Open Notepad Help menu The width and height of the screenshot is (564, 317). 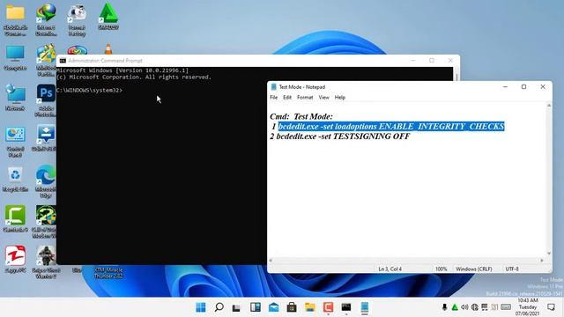(x=340, y=98)
